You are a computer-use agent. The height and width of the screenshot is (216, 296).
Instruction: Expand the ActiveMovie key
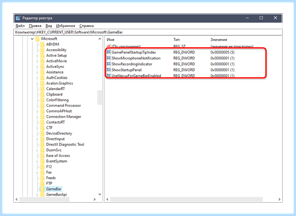coord(37,61)
